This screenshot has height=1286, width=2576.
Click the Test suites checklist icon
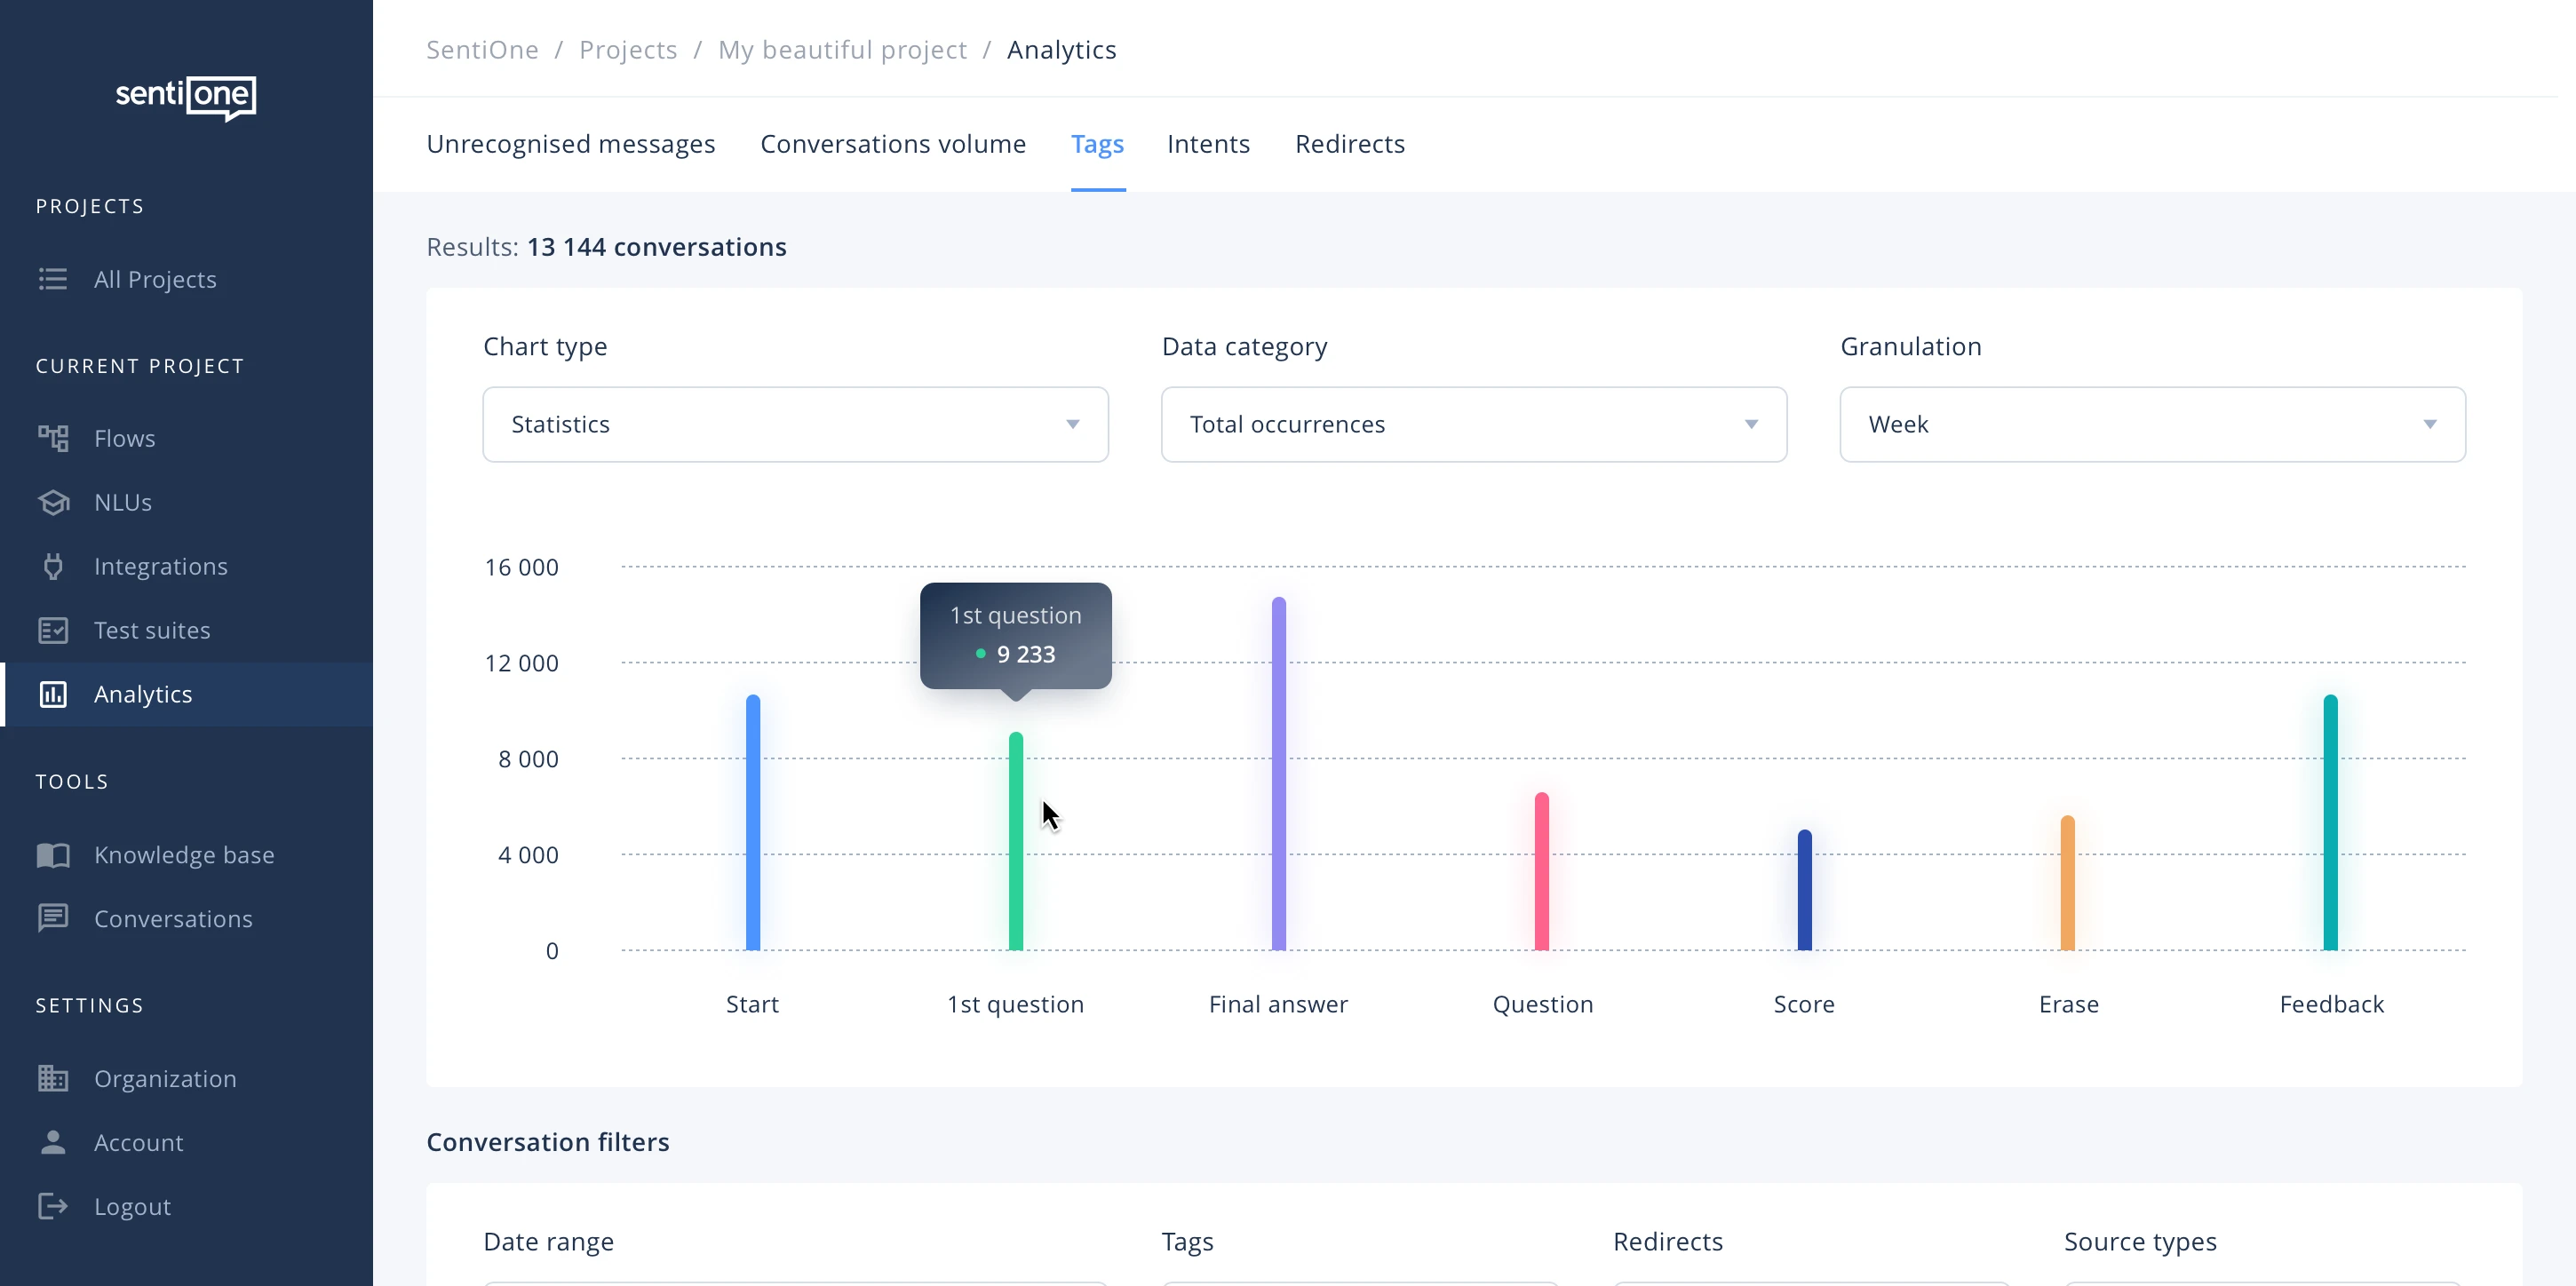(53, 630)
